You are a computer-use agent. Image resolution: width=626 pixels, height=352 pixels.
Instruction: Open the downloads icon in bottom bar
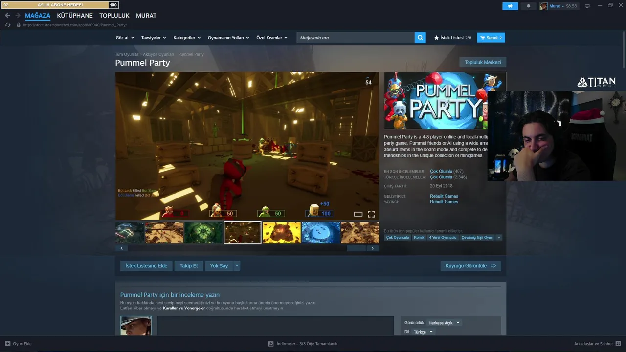click(271, 344)
